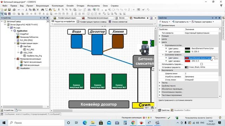The height and width of the screenshot is (126, 225).
Task: Open Calculator from taskbar
Action: tap(125, 122)
